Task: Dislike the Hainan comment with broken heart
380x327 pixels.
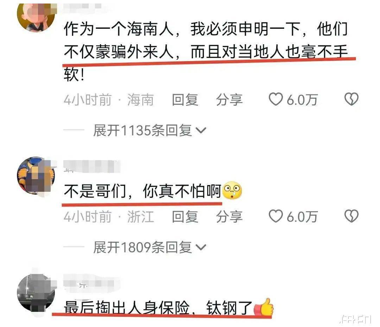Action: pyautogui.click(x=351, y=99)
